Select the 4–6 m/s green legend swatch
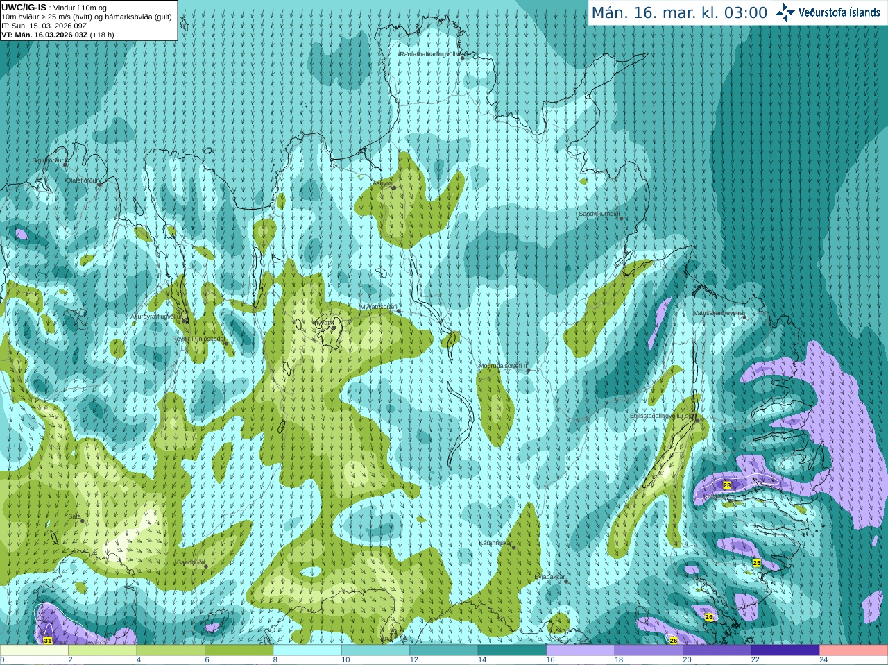 click(171, 650)
